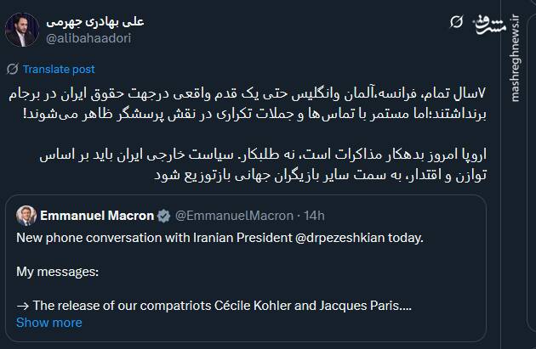Click the translate icon beside Translate post
The image size is (536, 349).
12,70
